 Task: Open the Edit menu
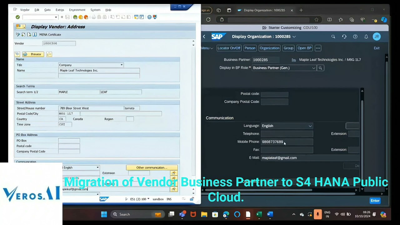pos(37,10)
